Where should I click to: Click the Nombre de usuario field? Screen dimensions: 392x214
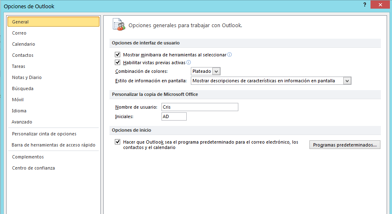click(x=200, y=107)
